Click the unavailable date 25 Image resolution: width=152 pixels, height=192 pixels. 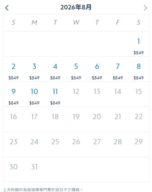point(55,142)
